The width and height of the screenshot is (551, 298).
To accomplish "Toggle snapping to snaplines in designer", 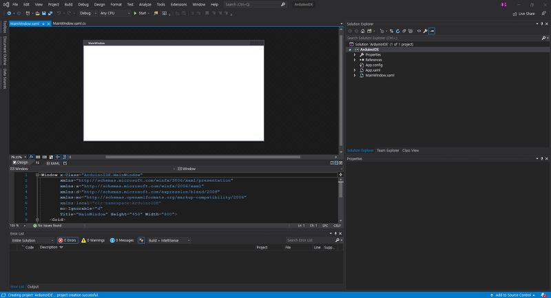I will click(x=58, y=157).
